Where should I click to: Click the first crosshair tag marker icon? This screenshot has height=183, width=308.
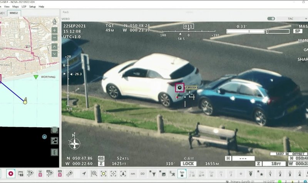pos(30,173)
